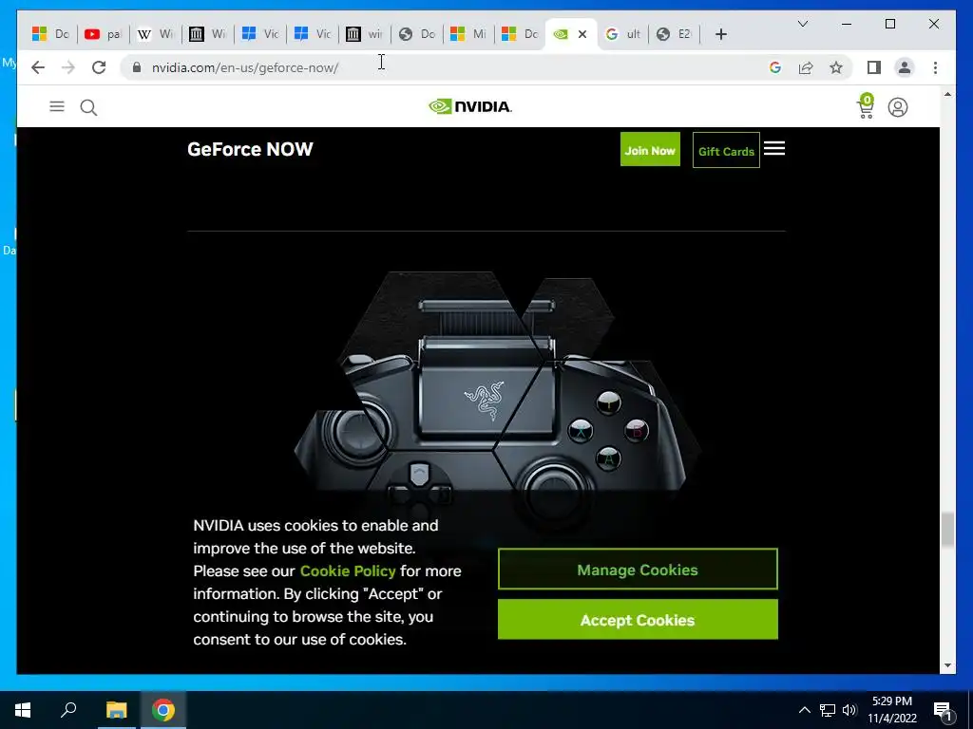This screenshot has width=973, height=729.
Task: Open Chrome's three-dot menu
Action: [935, 67]
